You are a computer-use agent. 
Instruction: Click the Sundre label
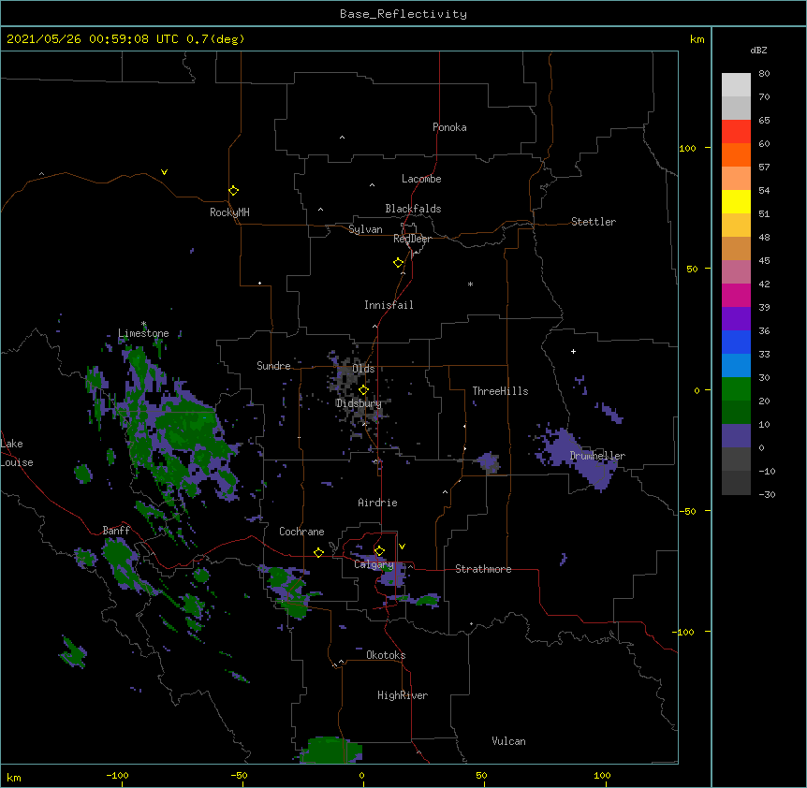(273, 366)
